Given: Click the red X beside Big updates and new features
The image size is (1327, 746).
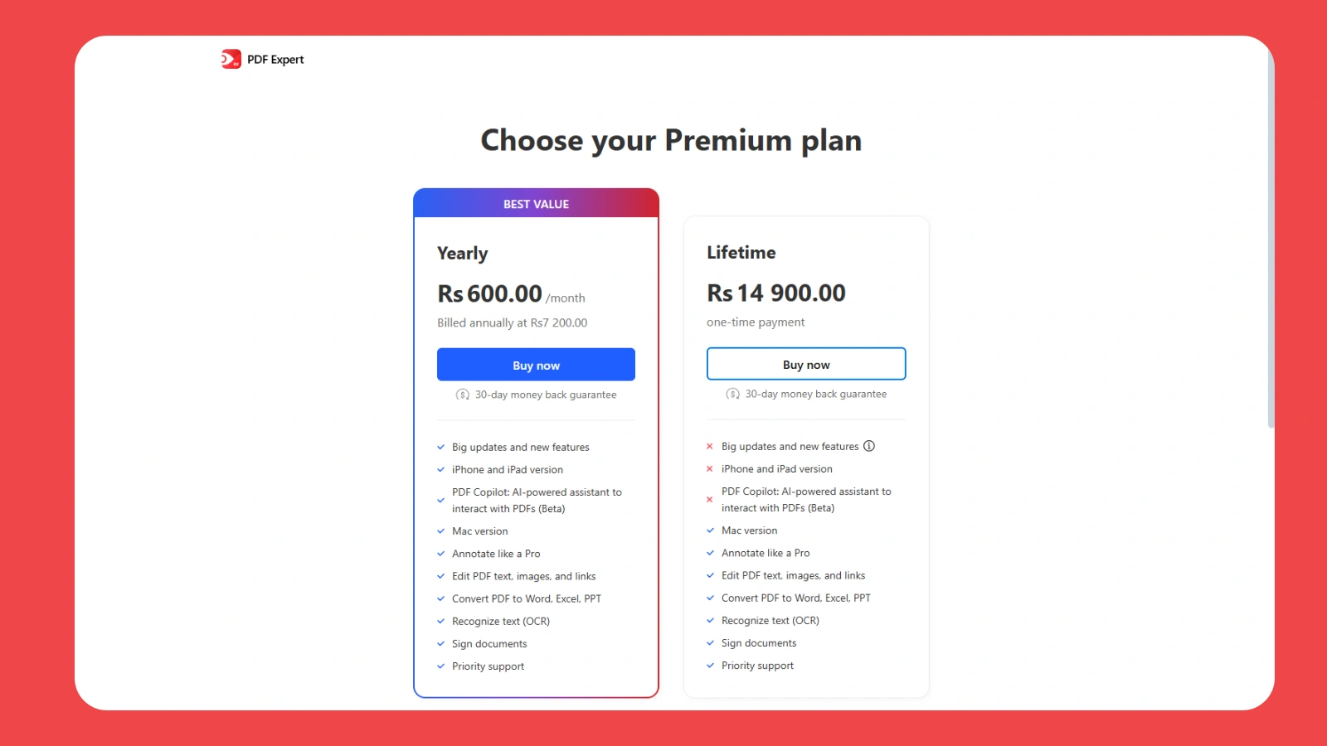Looking at the screenshot, I should pyautogui.click(x=710, y=446).
